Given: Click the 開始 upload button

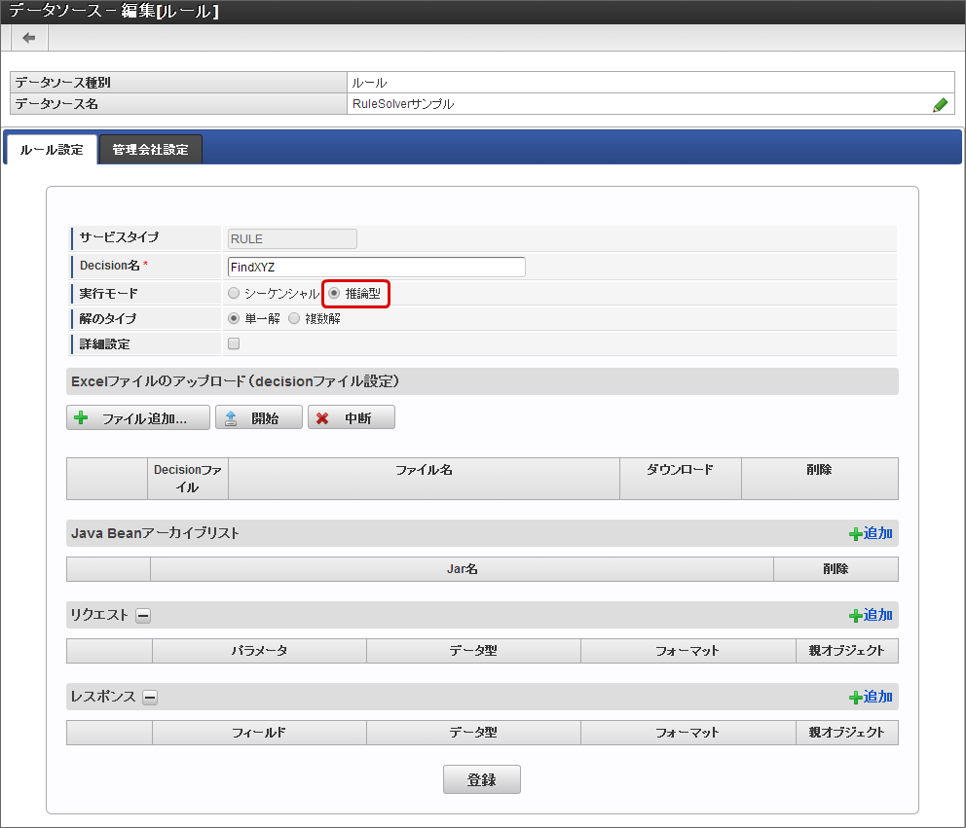Looking at the screenshot, I should click(x=258, y=418).
